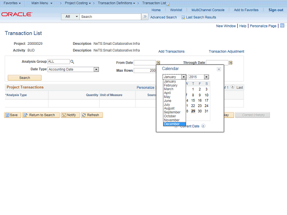Image resolution: width=287 pixels, height=215 pixels.
Task: Toggle the Last Search Results checkbox
Action: point(183,17)
